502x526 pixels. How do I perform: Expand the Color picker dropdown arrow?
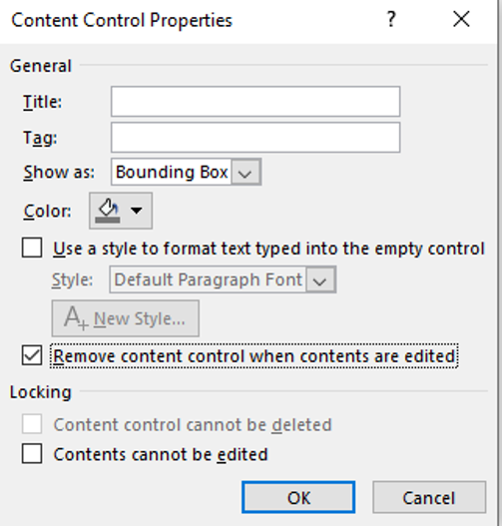coord(136,211)
